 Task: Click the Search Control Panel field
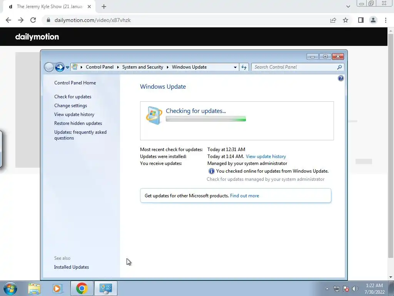[297, 67]
